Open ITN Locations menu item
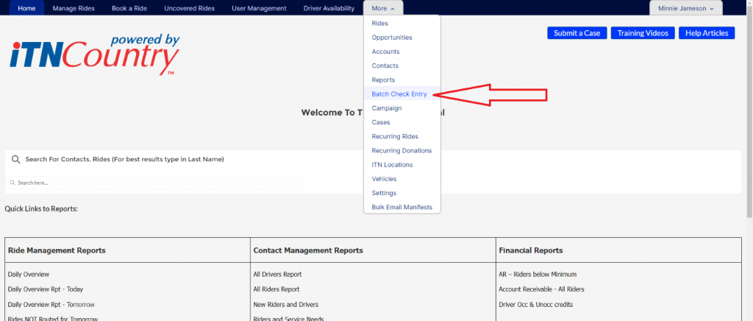The width and height of the screenshot is (753, 321). click(392, 165)
